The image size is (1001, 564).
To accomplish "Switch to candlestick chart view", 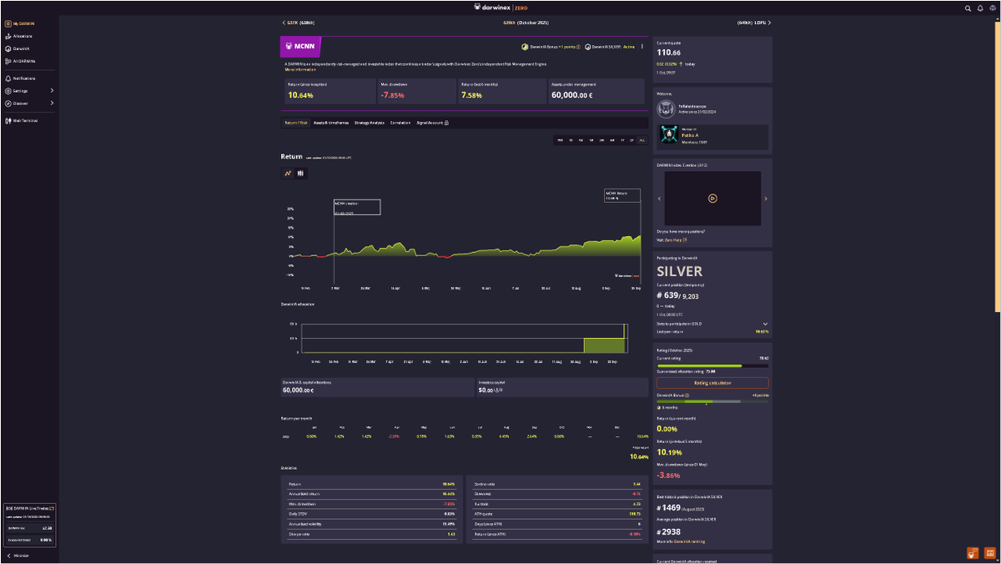I will pyautogui.click(x=300, y=174).
